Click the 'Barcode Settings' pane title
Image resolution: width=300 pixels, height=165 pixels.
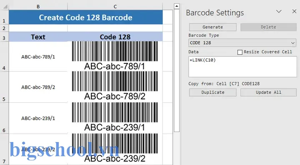215,13
